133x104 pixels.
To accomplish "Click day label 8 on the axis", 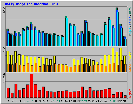I will click(36, 101).
